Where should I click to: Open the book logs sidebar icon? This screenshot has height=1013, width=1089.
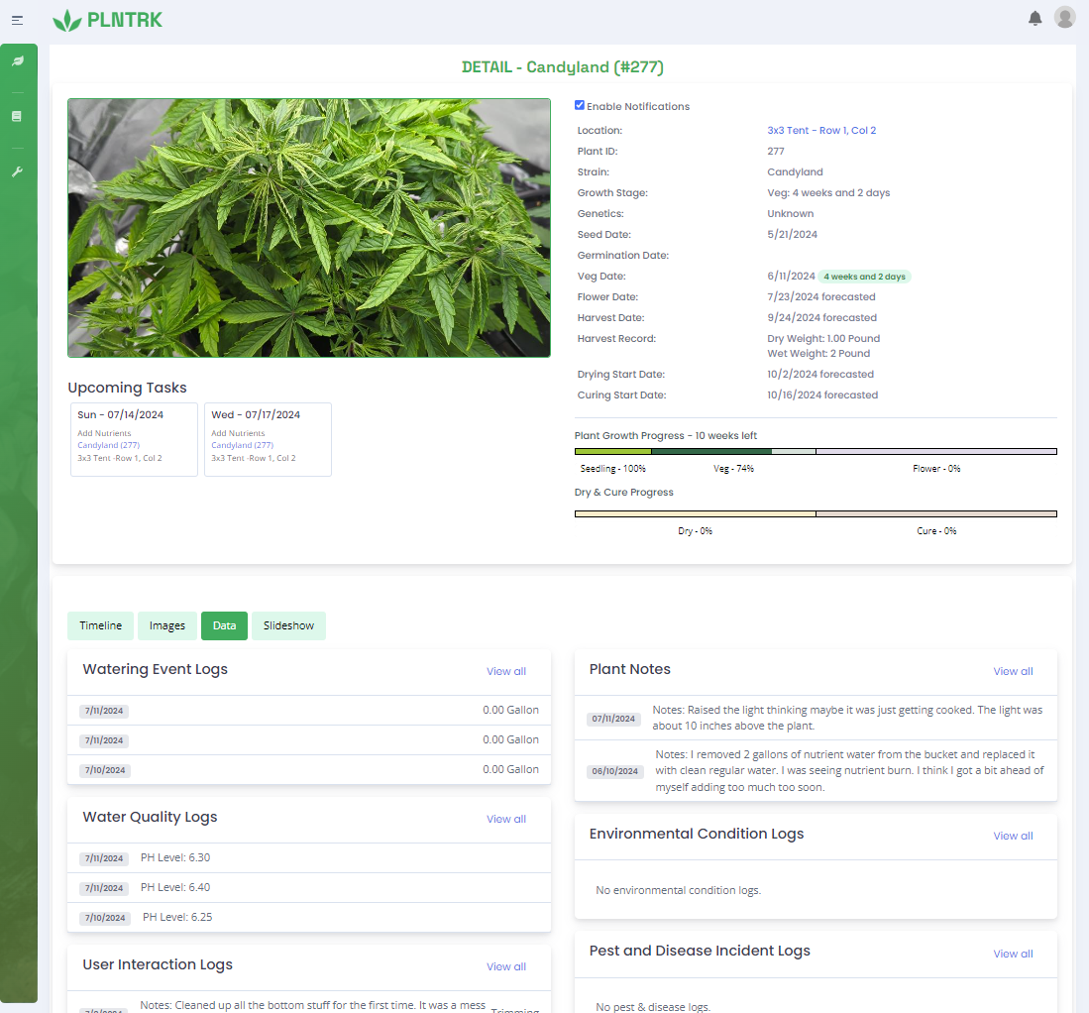click(x=17, y=116)
